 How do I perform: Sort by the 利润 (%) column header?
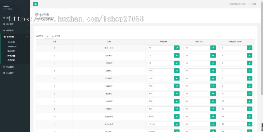[200, 42]
